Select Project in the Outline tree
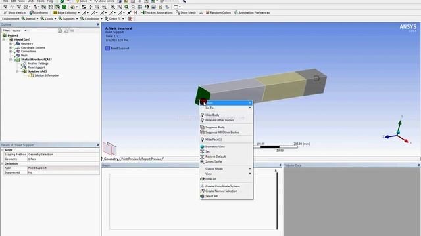Viewport: 421px width, 236px height. click(x=12, y=35)
